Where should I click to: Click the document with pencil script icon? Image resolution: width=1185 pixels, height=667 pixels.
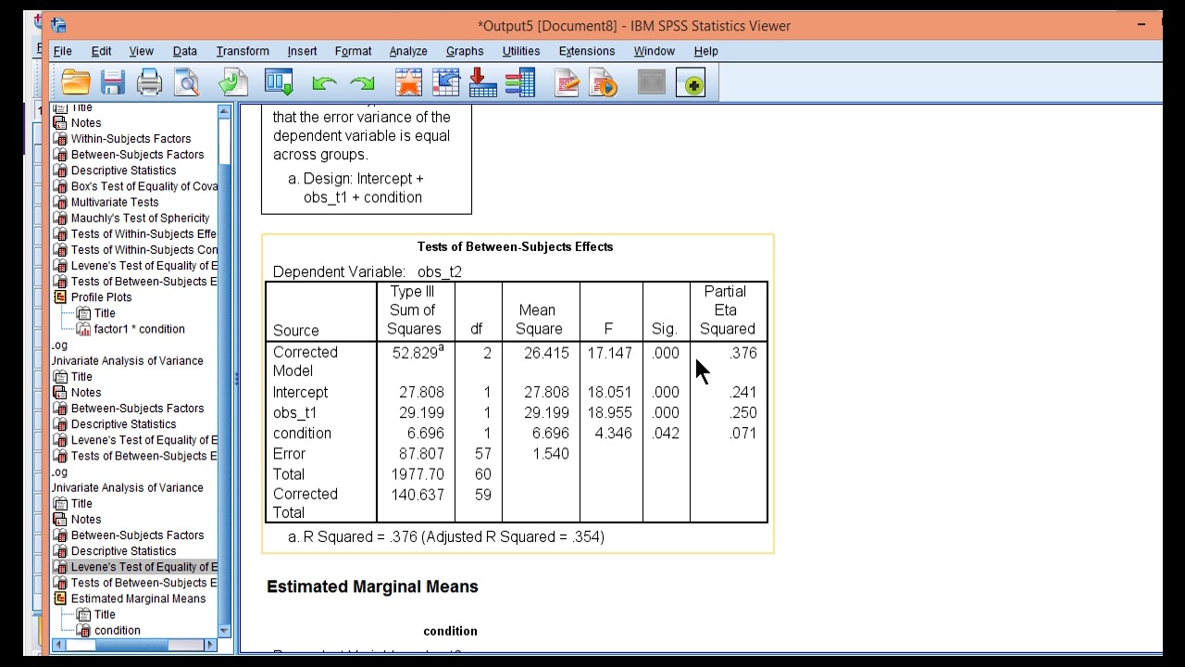(x=567, y=84)
